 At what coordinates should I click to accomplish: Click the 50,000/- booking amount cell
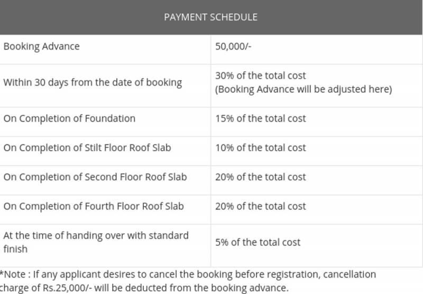coord(233,47)
